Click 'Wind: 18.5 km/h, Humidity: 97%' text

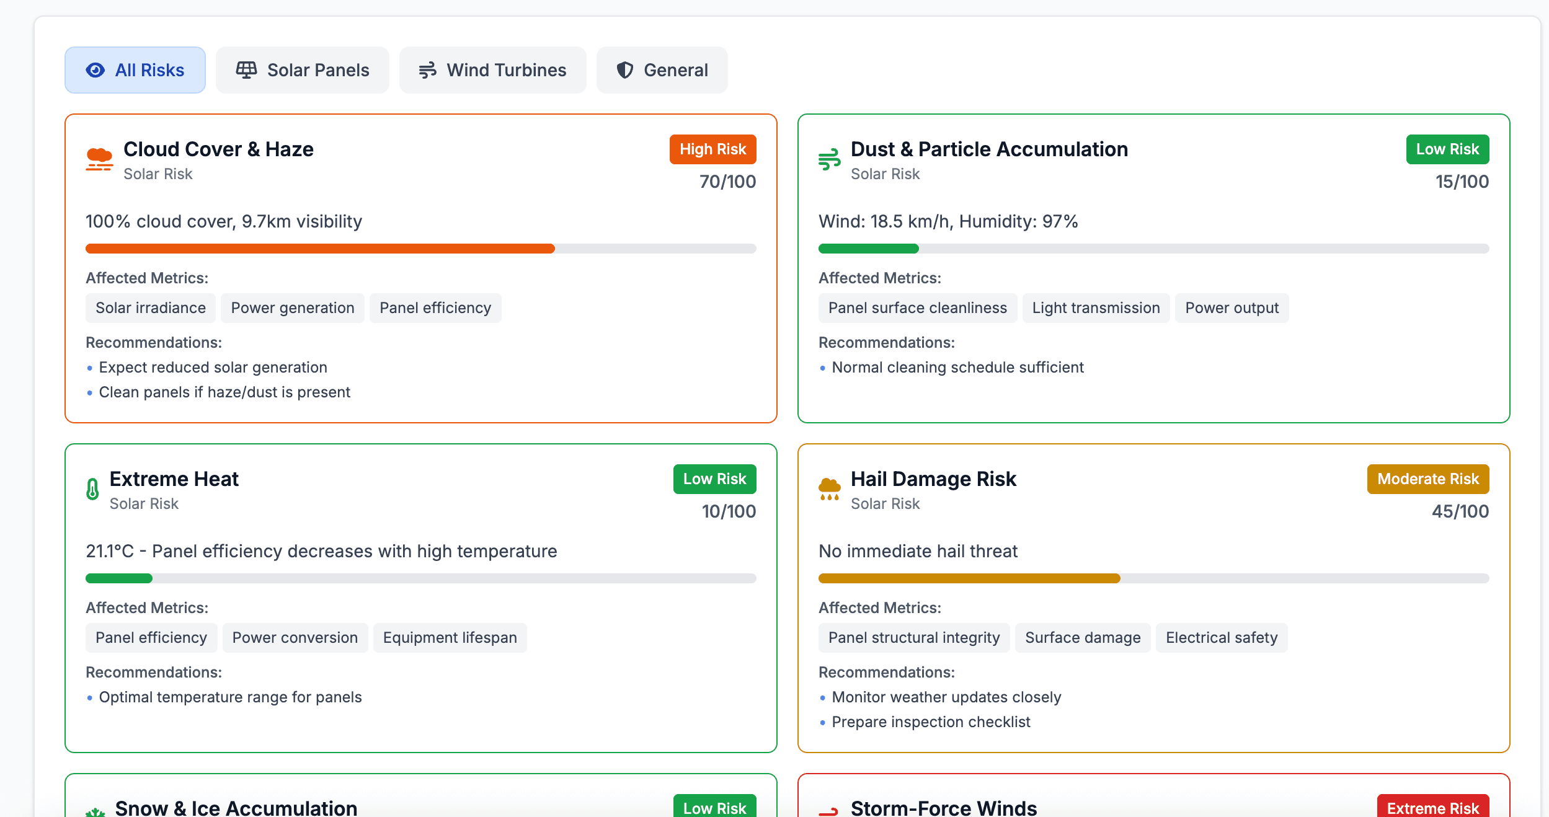pos(948,221)
